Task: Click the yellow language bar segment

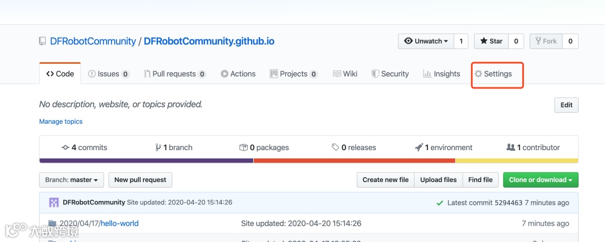Action: (x=517, y=161)
